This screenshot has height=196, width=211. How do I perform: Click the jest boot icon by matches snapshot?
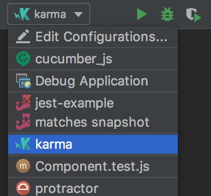pyautogui.click(x=23, y=122)
